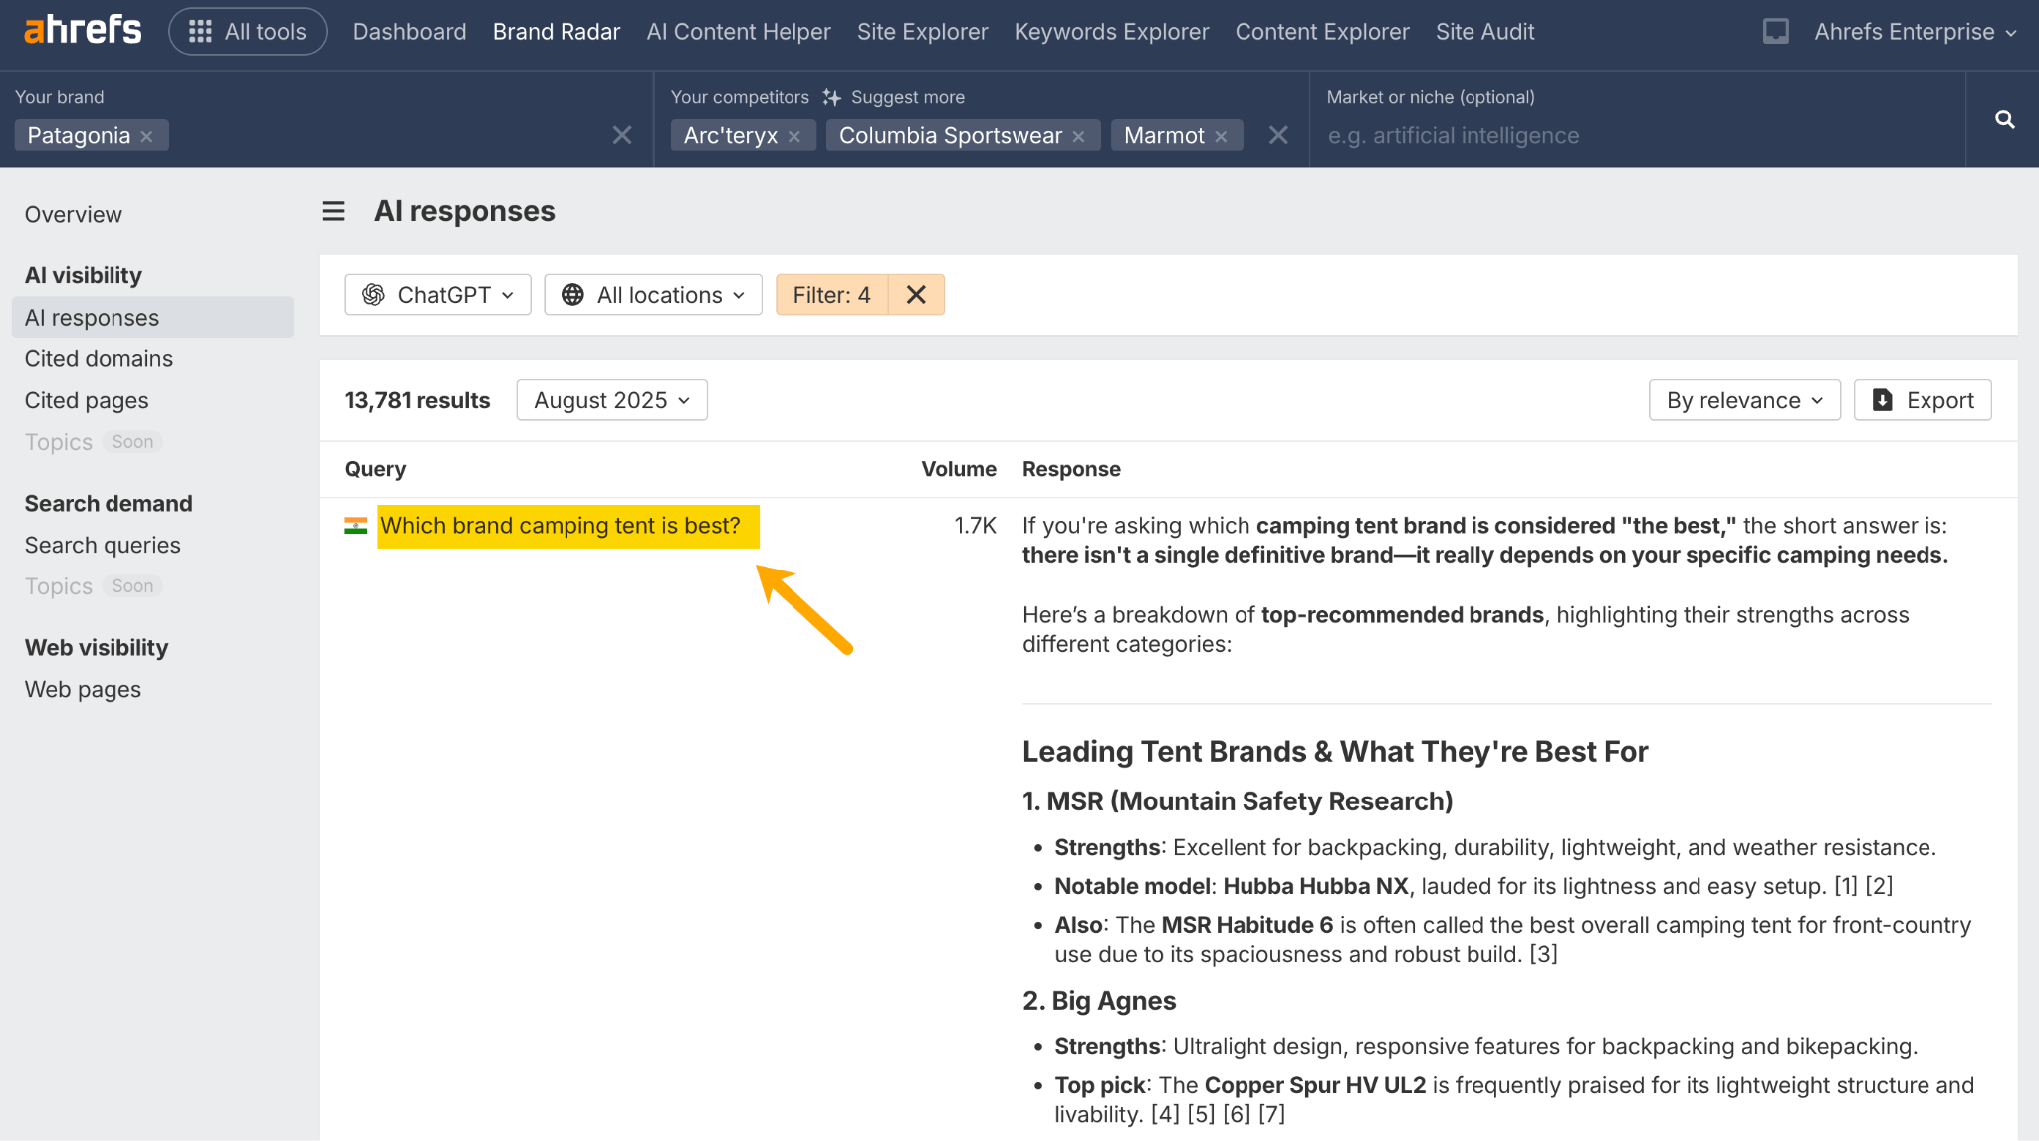Open the August 2025 date dropdown
2039x1141 pixels.
tap(611, 399)
